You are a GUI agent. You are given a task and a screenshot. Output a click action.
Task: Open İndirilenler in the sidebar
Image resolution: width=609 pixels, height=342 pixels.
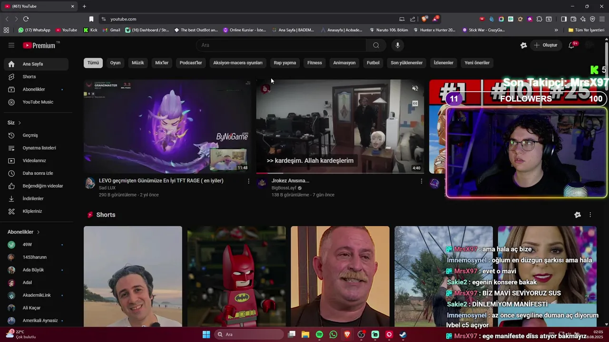pos(36,199)
